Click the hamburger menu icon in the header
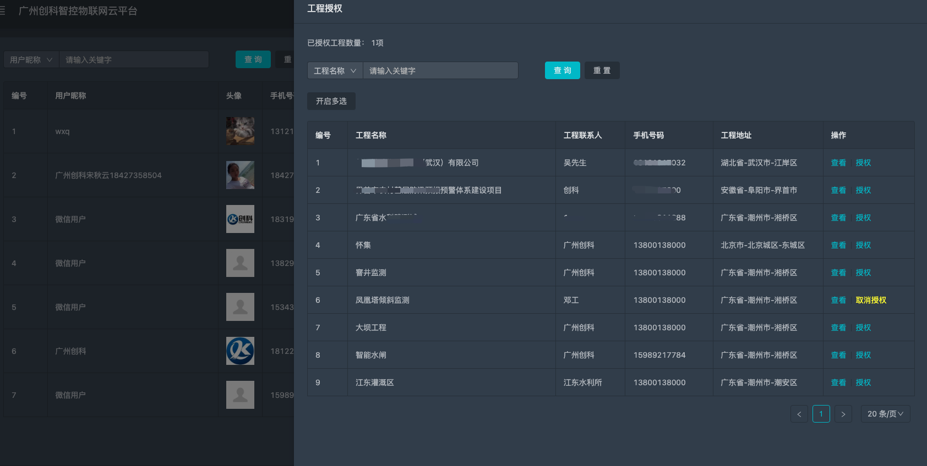 tap(2, 11)
